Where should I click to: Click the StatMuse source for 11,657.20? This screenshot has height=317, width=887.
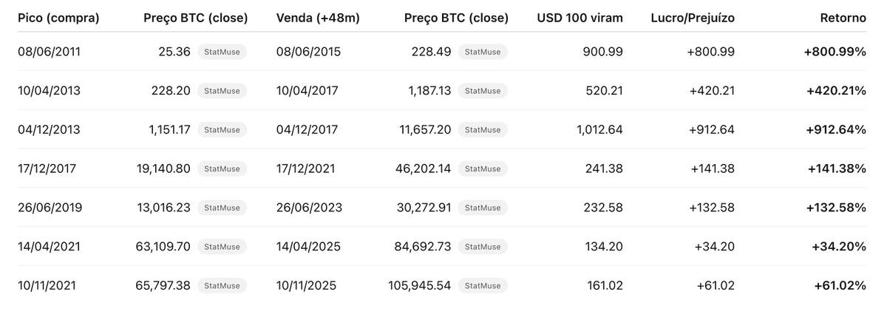click(x=483, y=129)
